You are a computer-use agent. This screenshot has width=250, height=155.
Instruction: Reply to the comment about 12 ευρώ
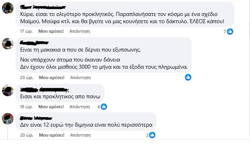(80, 135)
